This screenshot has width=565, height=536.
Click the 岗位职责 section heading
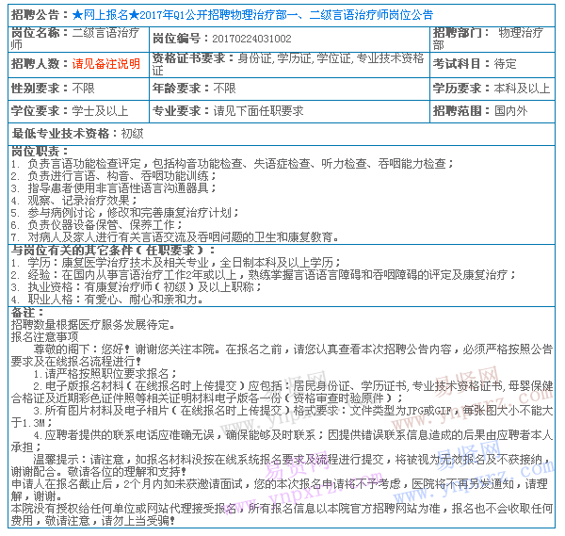pyautogui.click(x=39, y=152)
